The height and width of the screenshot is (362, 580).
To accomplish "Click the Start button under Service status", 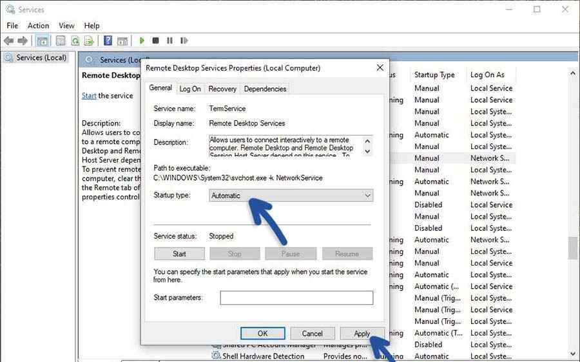I will tap(179, 254).
